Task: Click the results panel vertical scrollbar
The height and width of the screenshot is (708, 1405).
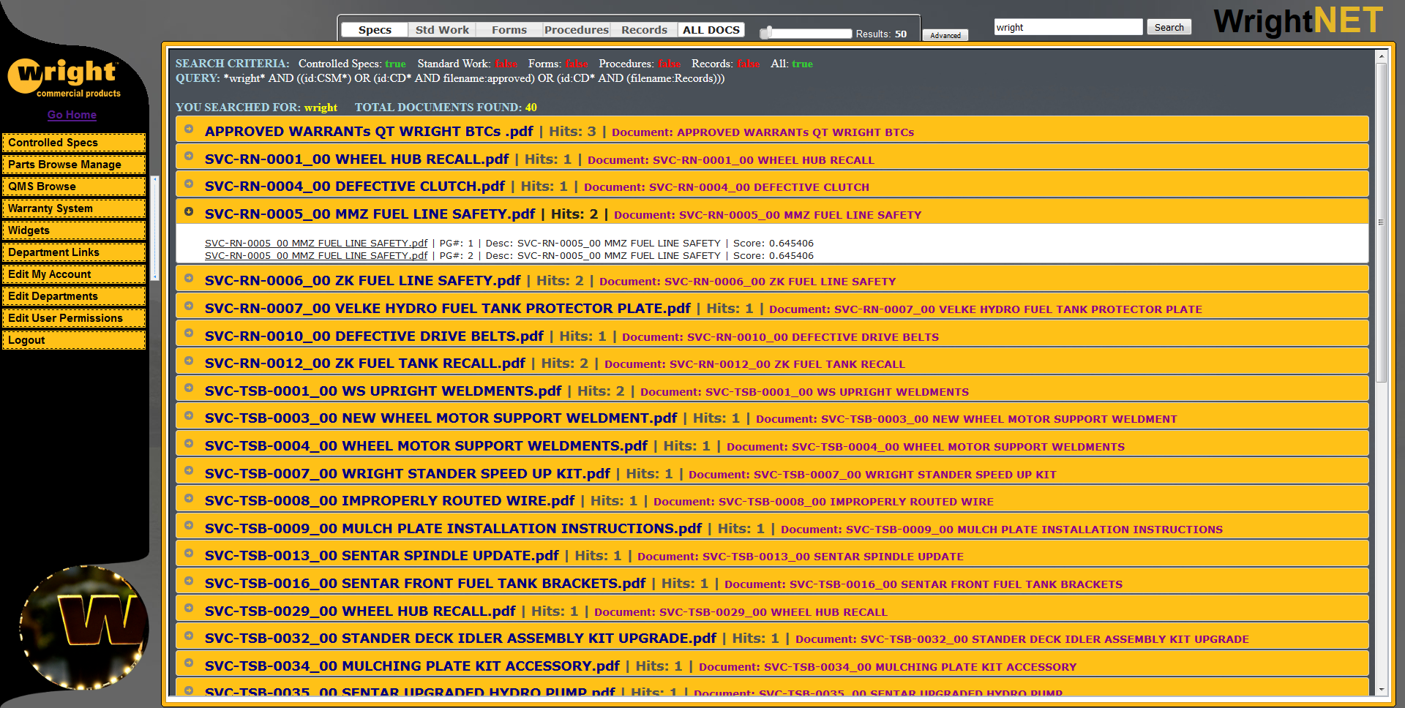Action: point(1382,223)
